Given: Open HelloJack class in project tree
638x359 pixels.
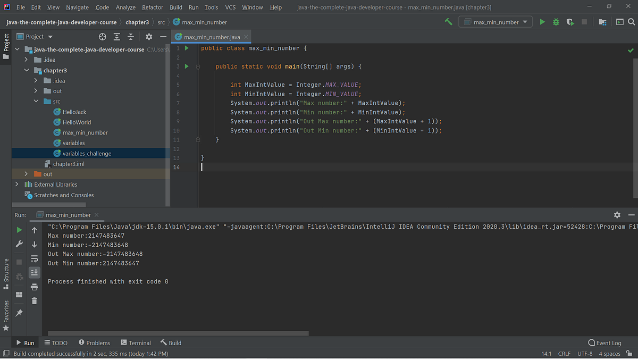Looking at the screenshot, I should (x=74, y=112).
